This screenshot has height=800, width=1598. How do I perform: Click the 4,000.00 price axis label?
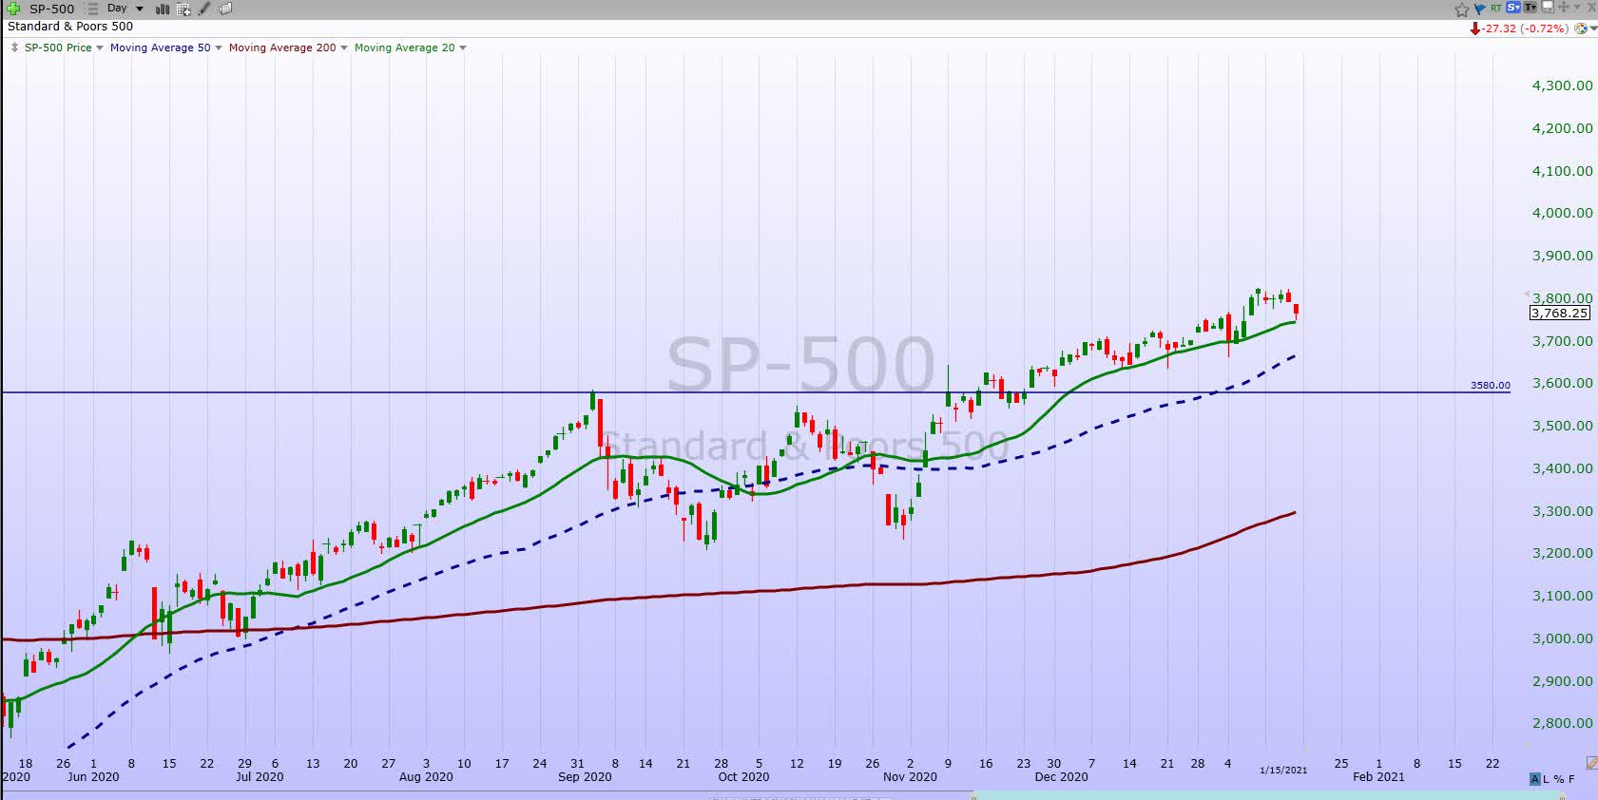[1562, 213]
